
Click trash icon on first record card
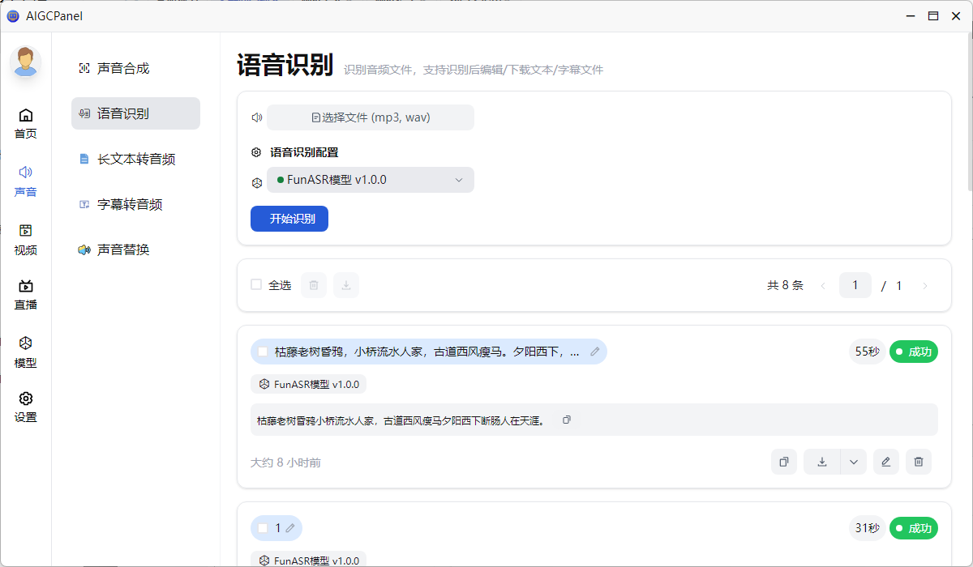pyautogui.click(x=919, y=462)
